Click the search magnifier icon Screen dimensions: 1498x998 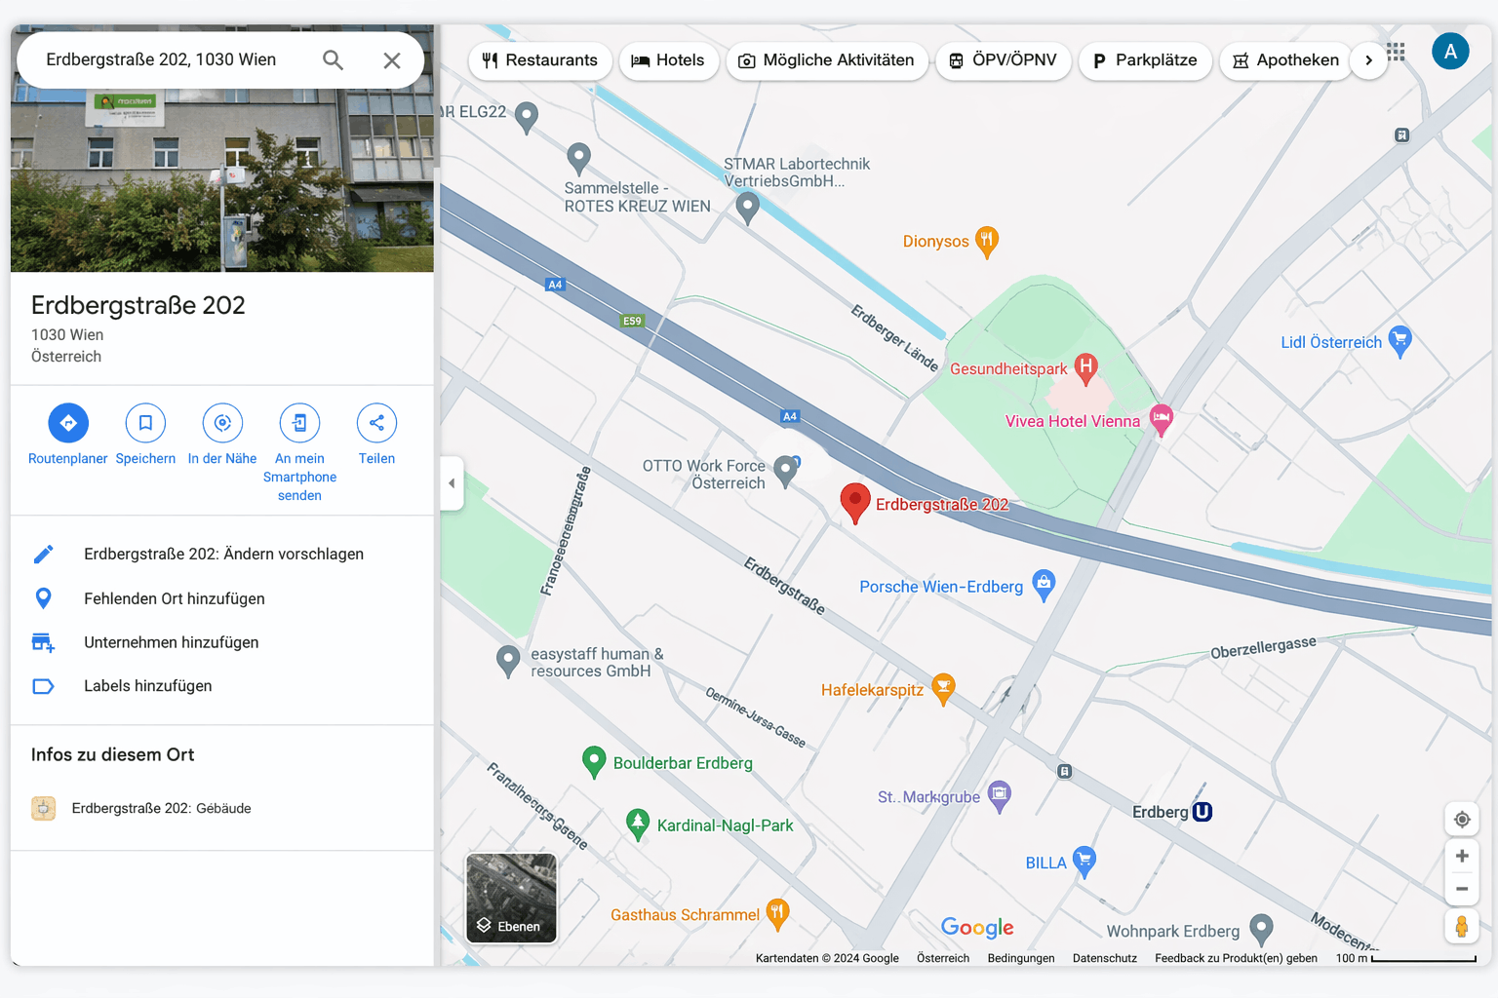coord(333,60)
